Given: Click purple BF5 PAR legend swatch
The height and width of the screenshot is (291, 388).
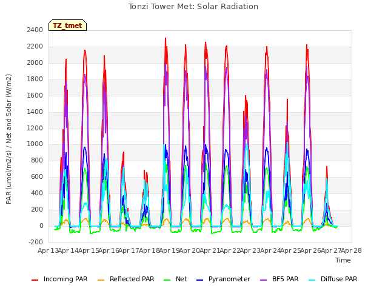Looking at the screenshot, I should [x=264, y=280].
